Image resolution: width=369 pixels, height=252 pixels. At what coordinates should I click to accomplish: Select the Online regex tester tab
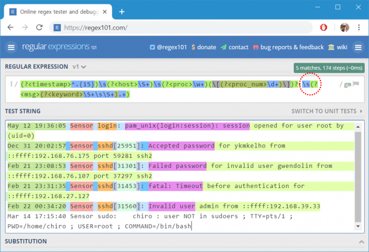(58, 12)
